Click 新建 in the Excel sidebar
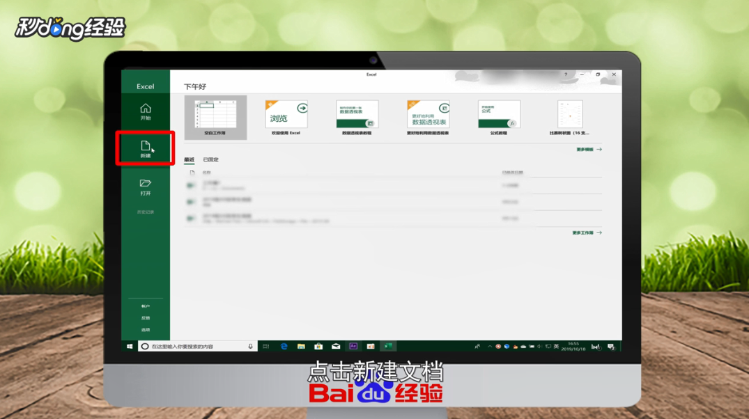749x419 pixels. [145, 148]
